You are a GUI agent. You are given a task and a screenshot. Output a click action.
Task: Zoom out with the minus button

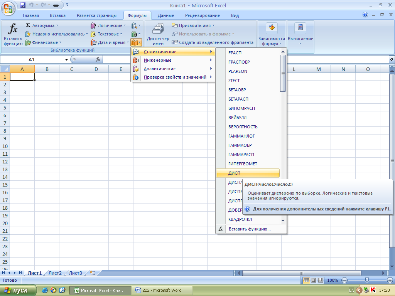[344, 280]
